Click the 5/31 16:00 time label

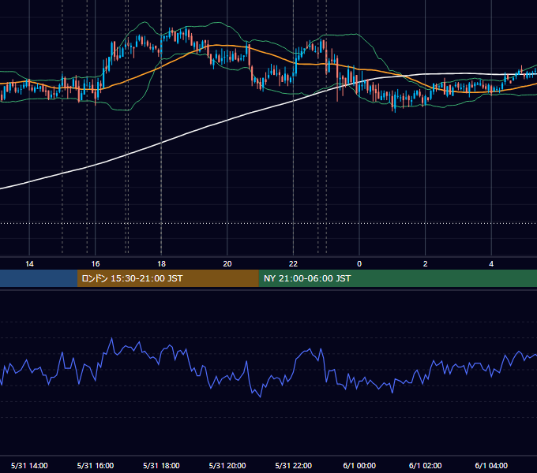click(96, 465)
